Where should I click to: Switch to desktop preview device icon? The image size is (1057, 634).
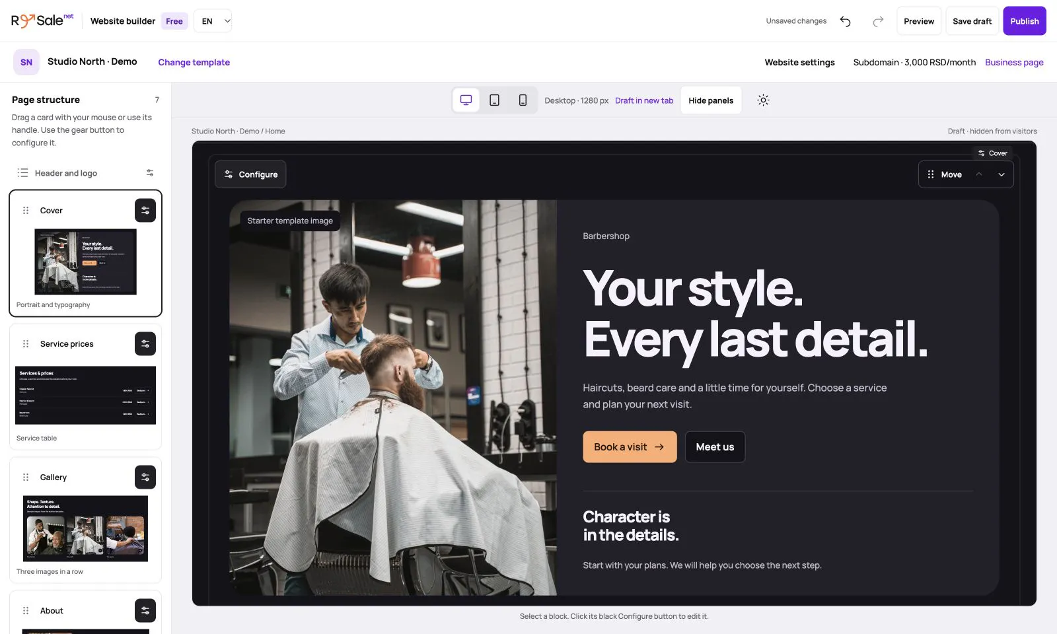point(466,100)
